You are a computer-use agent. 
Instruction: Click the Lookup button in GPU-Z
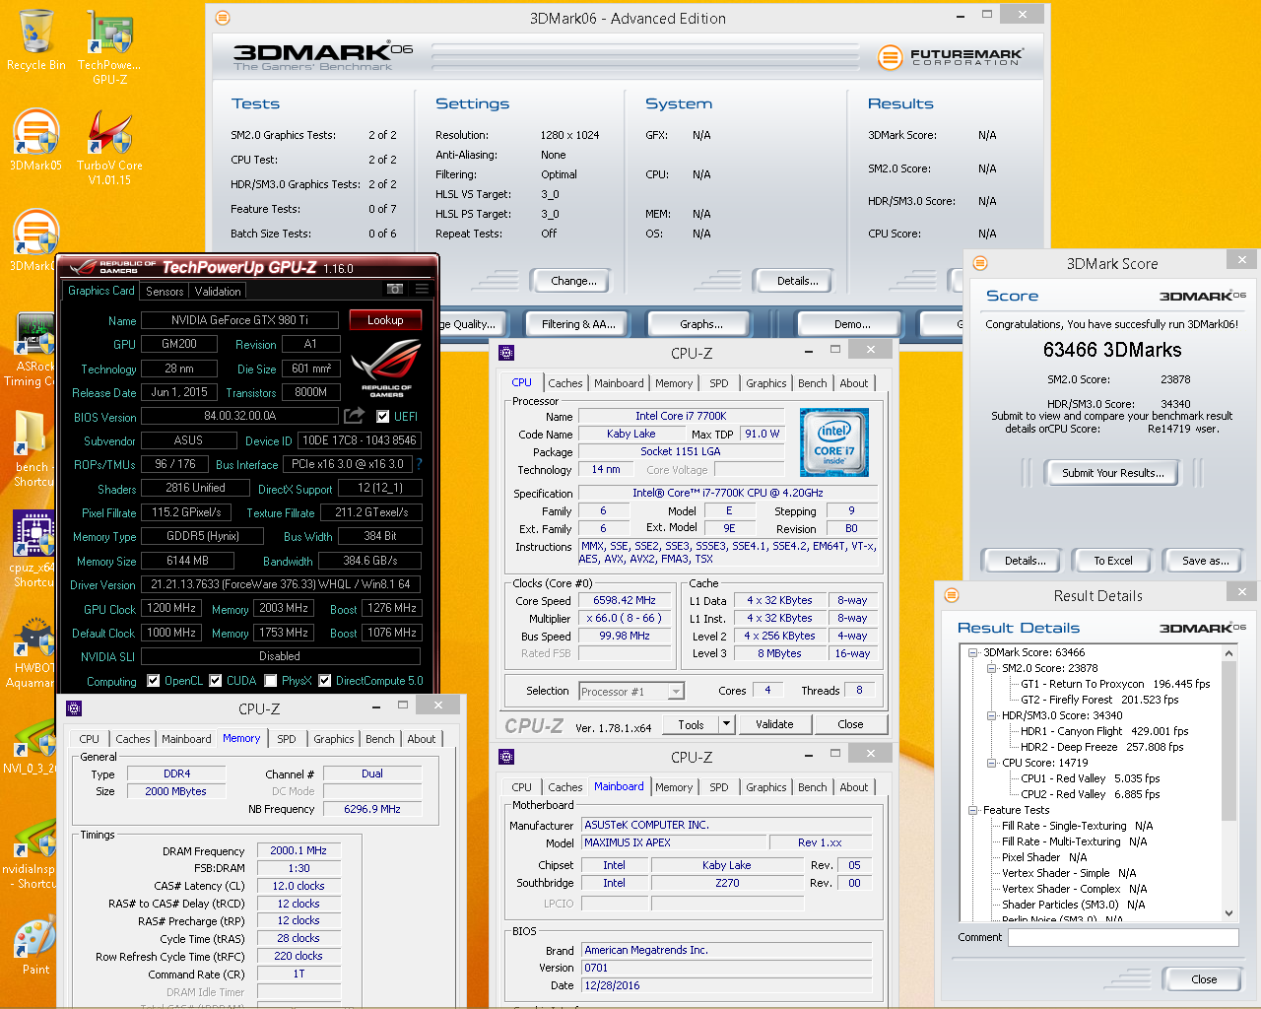pyautogui.click(x=385, y=320)
